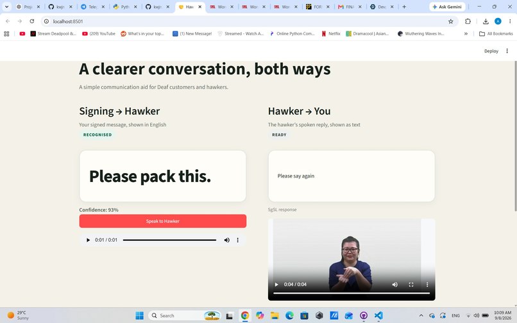Open the Streamlit three-dot main menu
The width and height of the screenshot is (517, 323).
[507, 51]
